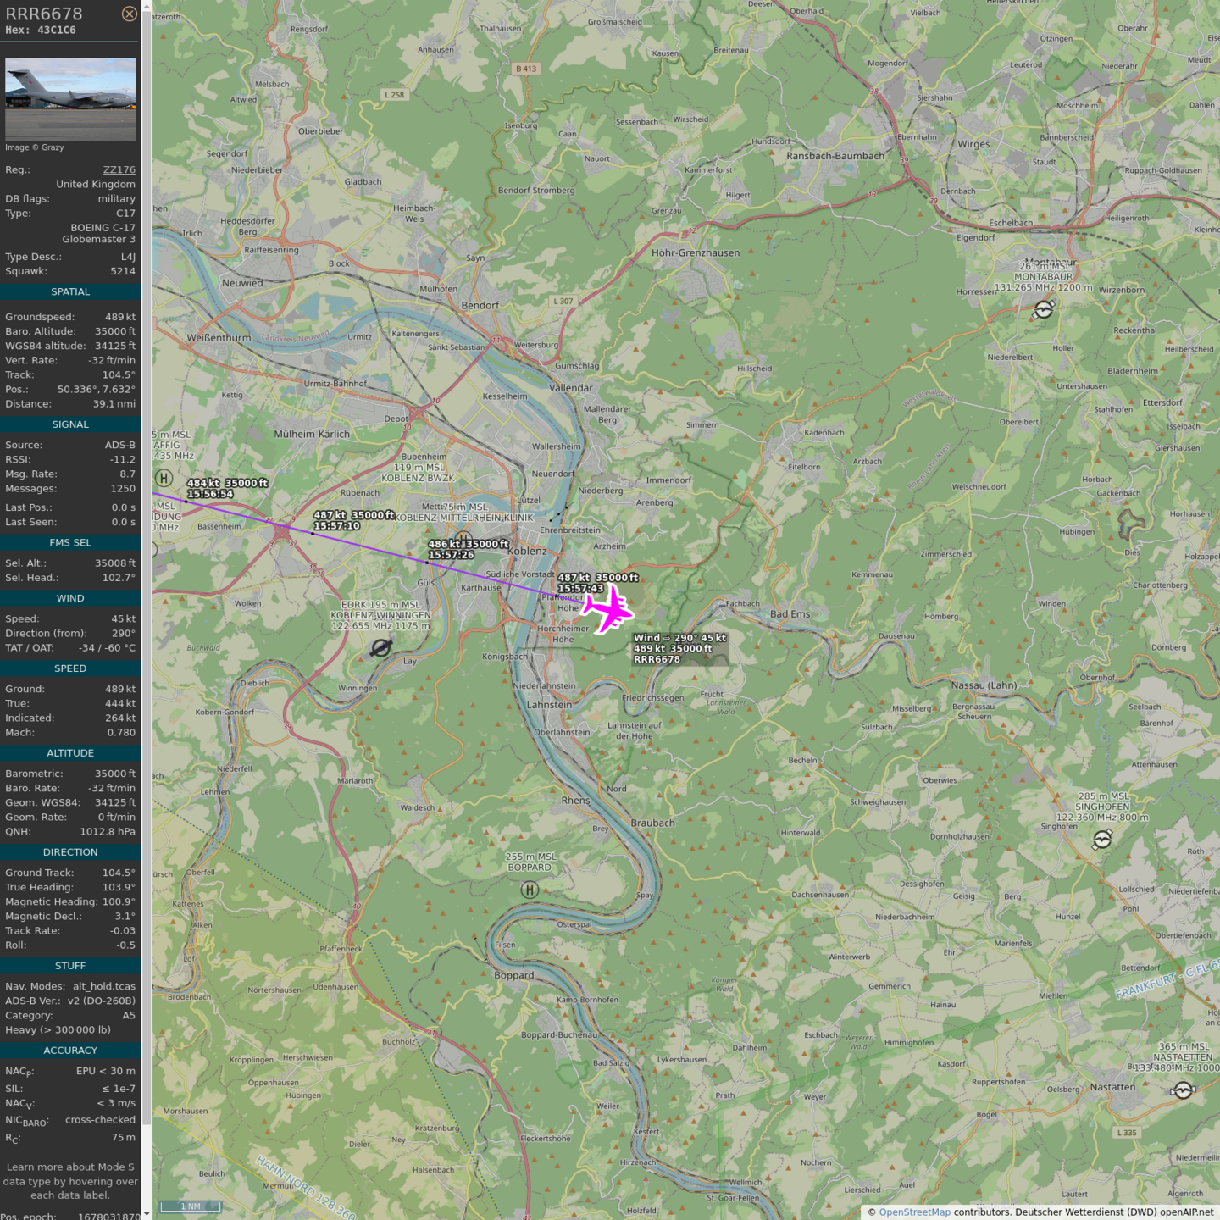
Task: Open the OpenStreetMap attribution link
Action: [x=914, y=1212]
